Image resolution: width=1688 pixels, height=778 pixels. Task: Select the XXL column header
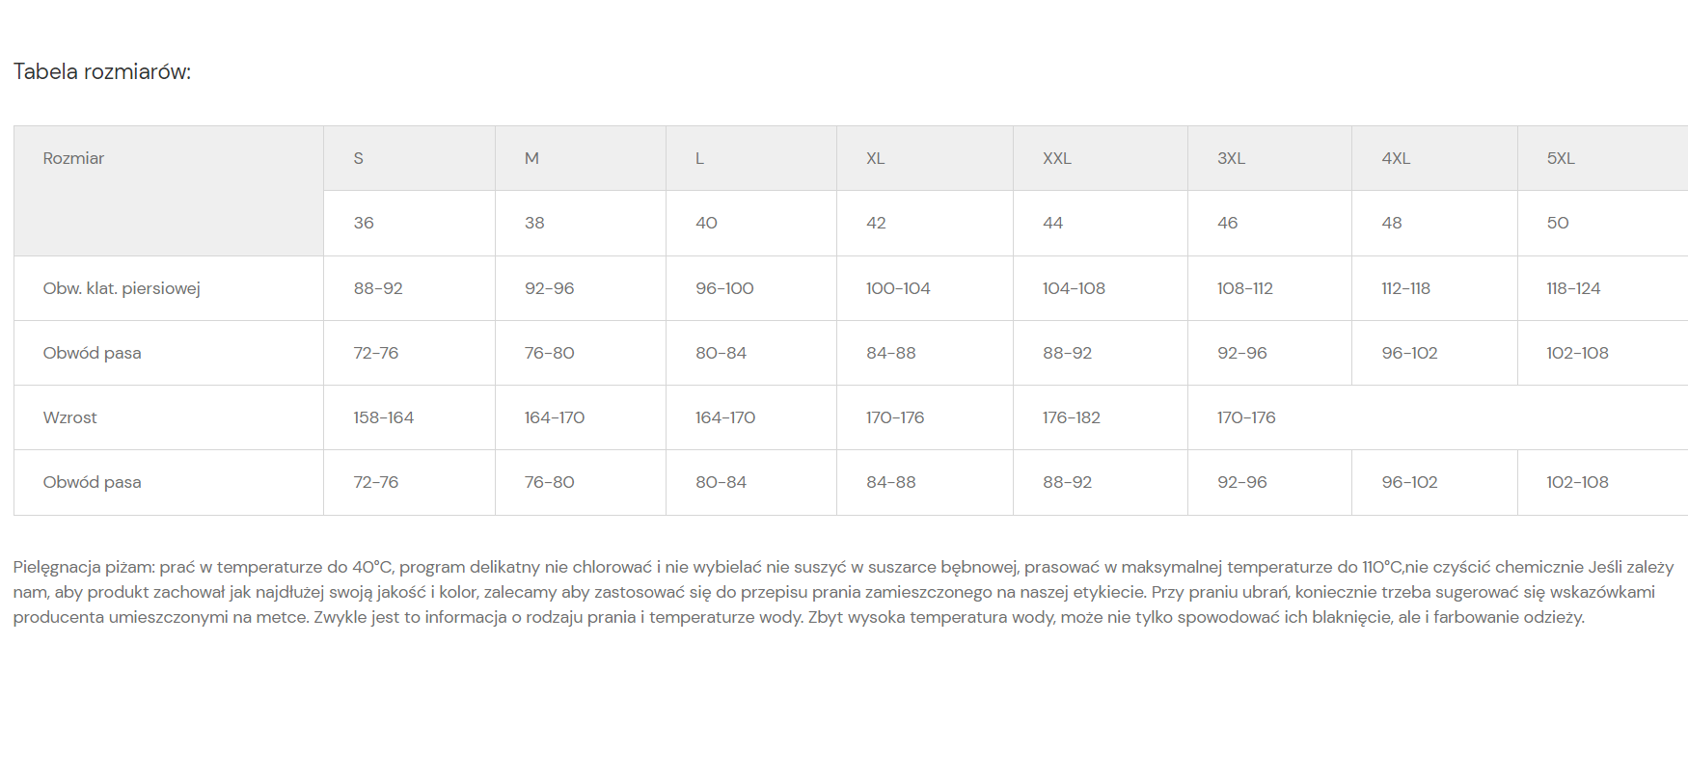(x=1056, y=159)
